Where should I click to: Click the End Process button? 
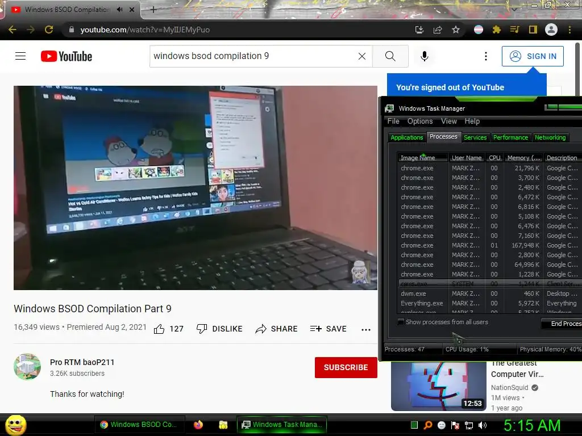(562, 324)
